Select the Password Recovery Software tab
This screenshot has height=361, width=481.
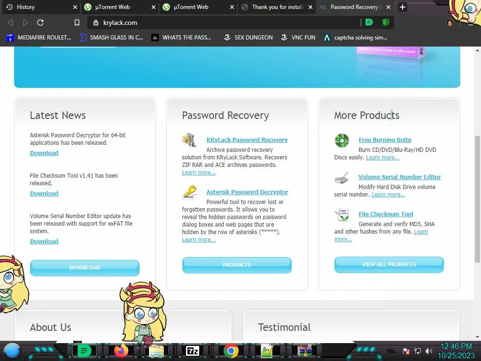[x=355, y=7]
